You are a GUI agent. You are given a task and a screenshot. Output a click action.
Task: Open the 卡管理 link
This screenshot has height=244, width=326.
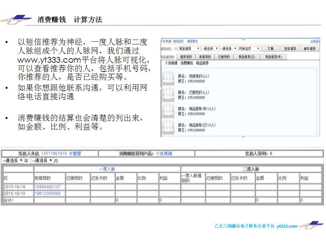click(75, 154)
